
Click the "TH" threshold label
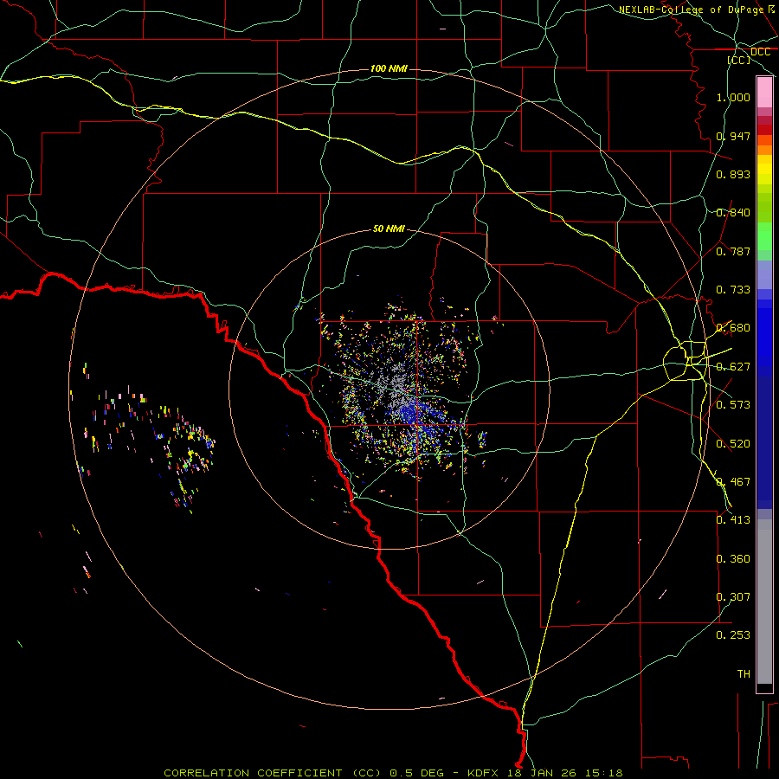(744, 674)
